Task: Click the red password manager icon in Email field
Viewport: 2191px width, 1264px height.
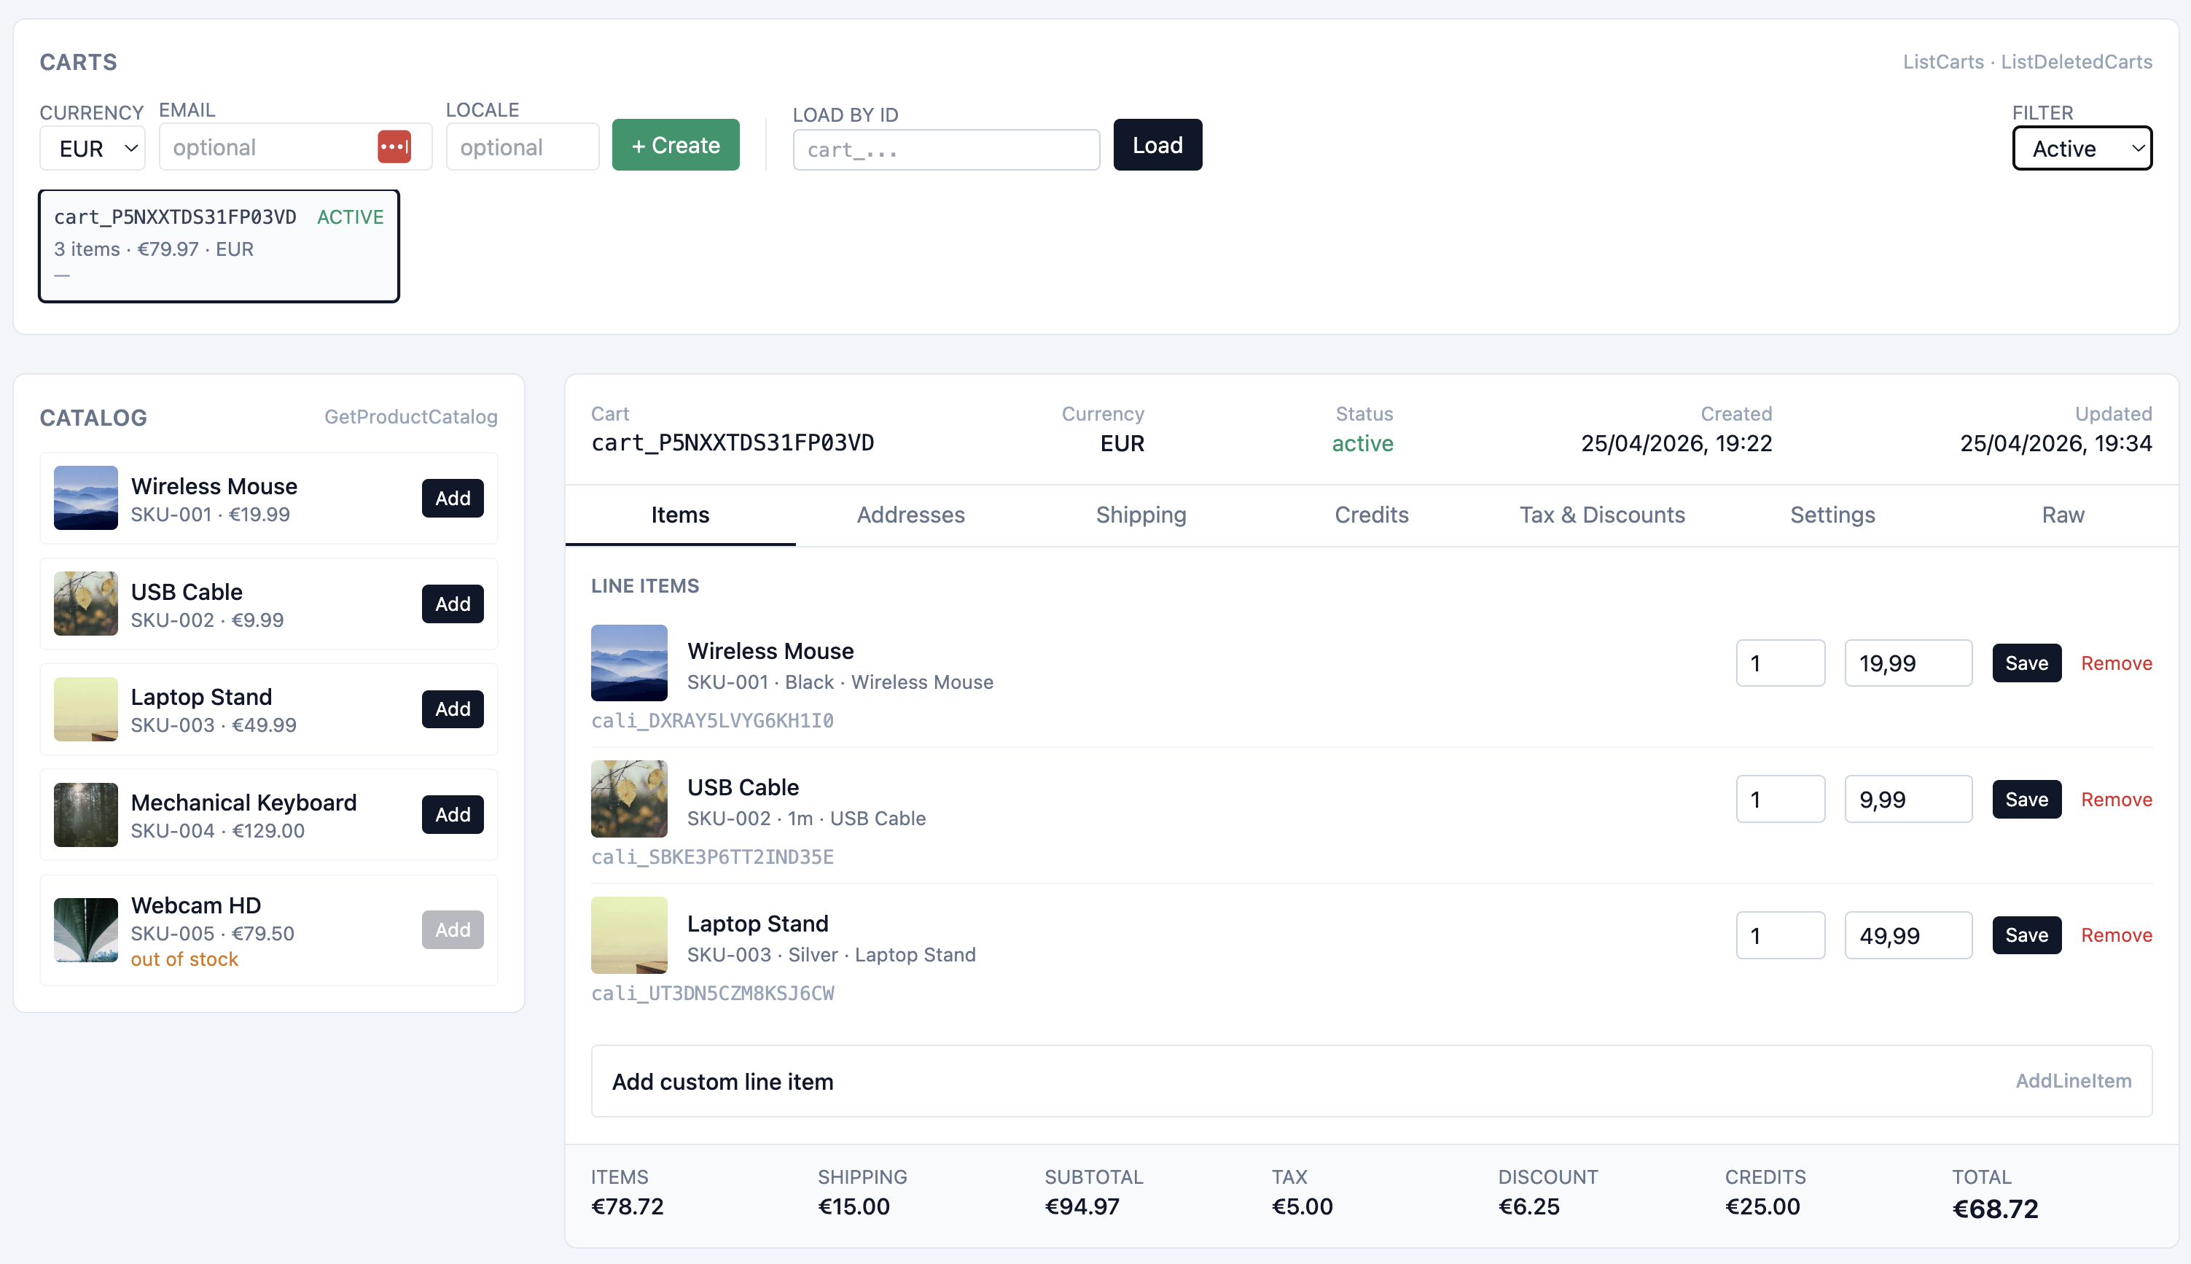Action: [394, 147]
